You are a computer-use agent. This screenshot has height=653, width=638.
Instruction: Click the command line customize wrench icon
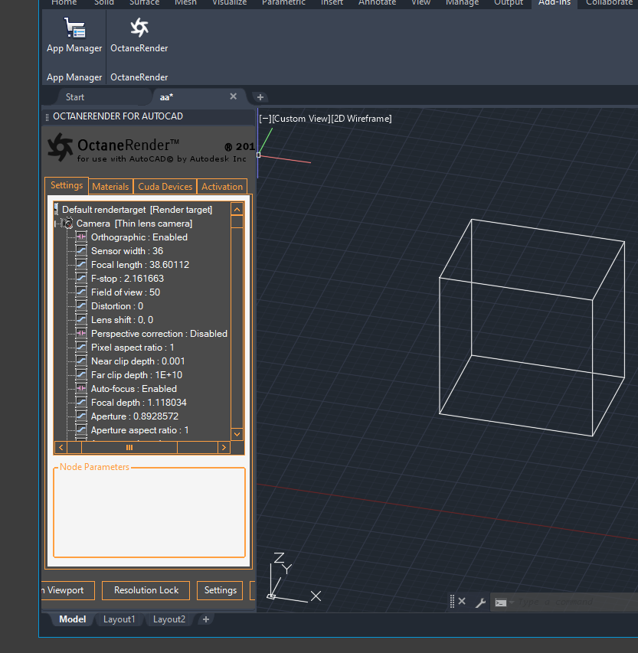(x=480, y=602)
